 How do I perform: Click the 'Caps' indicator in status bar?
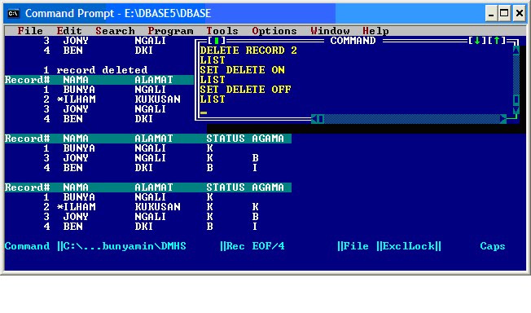click(493, 246)
